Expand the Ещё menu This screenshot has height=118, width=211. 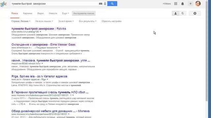coord(65,13)
